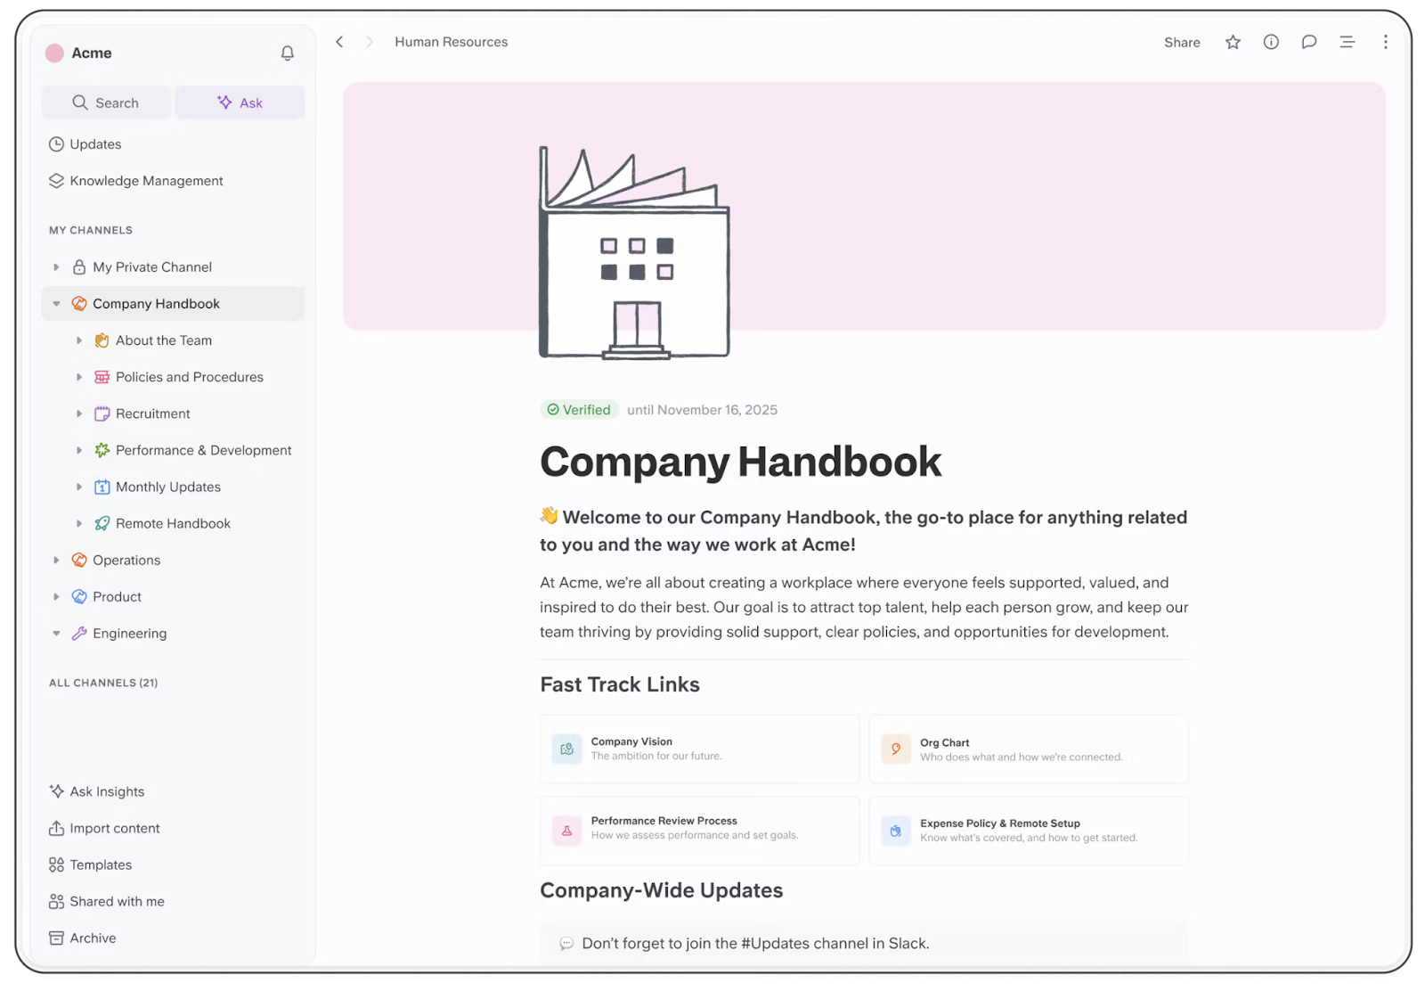Open comments with the speech bubble icon
Viewport: 1425px width, 991px height.
tap(1308, 42)
